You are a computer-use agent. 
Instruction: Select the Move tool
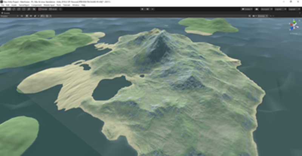coord(9,9)
